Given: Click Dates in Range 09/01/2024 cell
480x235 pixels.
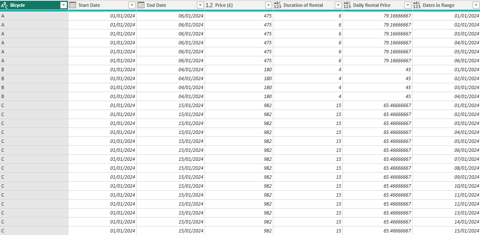Looking at the screenshot, I should click(446, 177).
